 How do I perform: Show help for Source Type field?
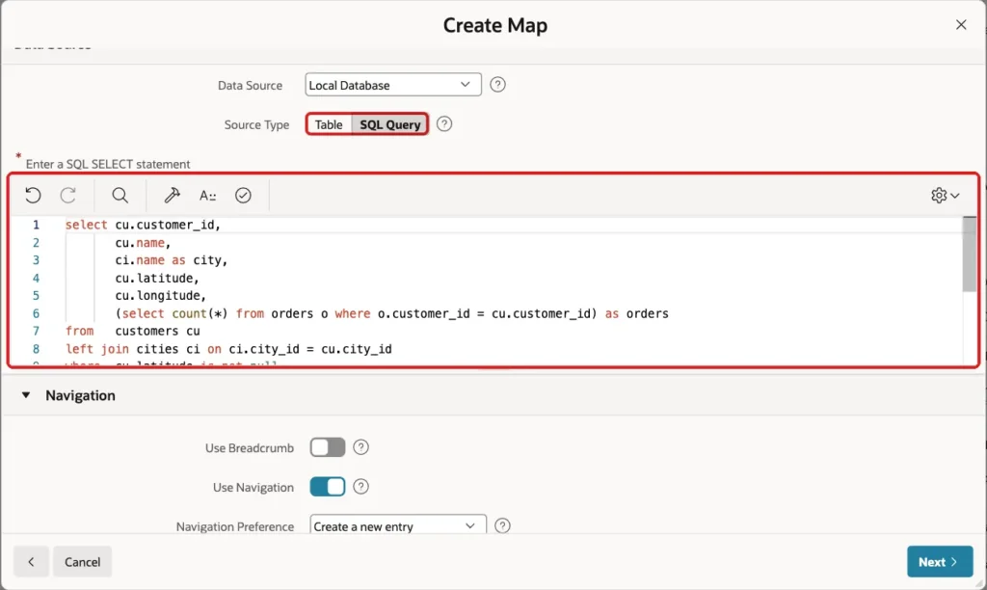pyautogui.click(x=443, y=124)
